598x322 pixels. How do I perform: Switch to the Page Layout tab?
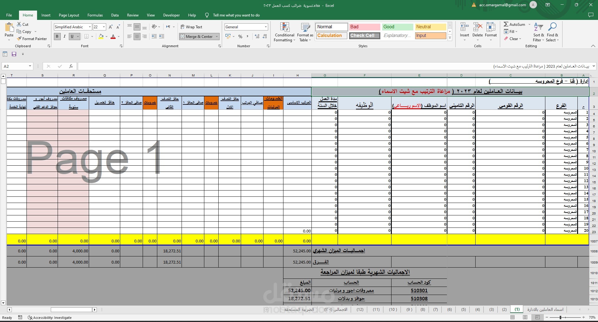click(69, 15)
